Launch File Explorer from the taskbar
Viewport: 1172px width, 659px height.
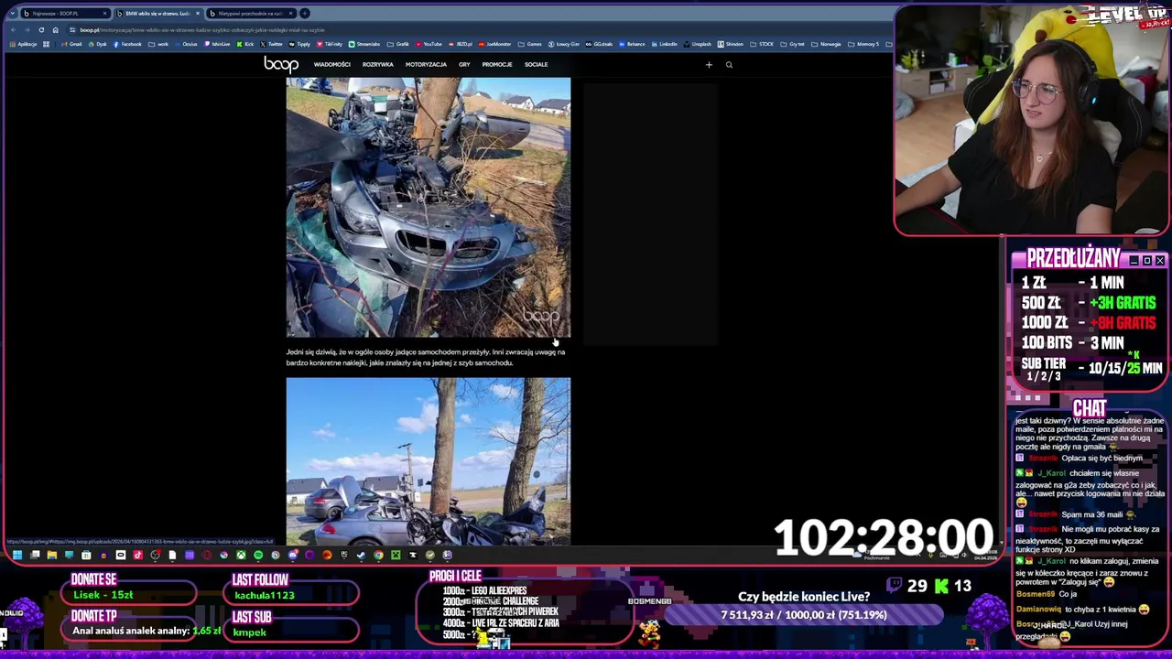coord(52,555)
